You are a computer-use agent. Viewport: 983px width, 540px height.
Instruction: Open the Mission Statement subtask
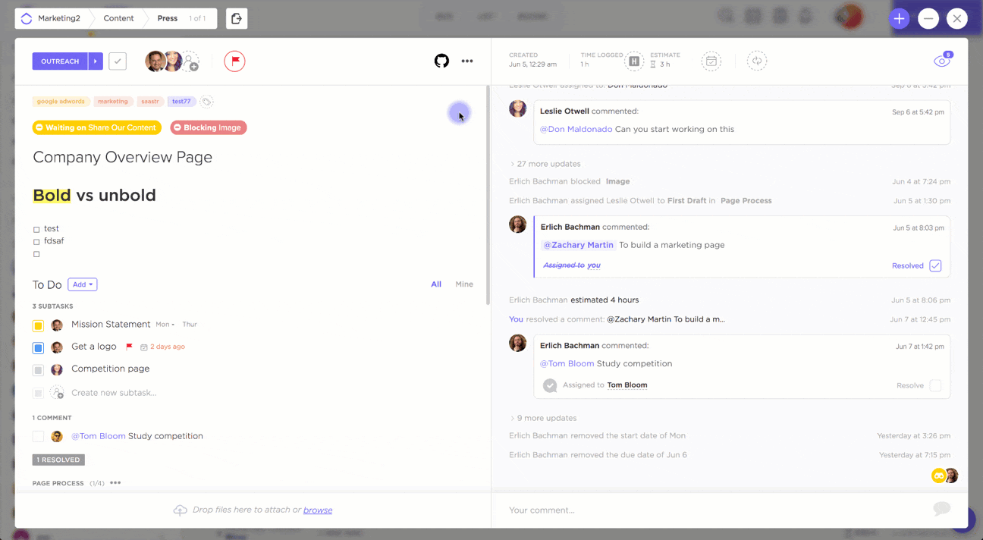111,325
